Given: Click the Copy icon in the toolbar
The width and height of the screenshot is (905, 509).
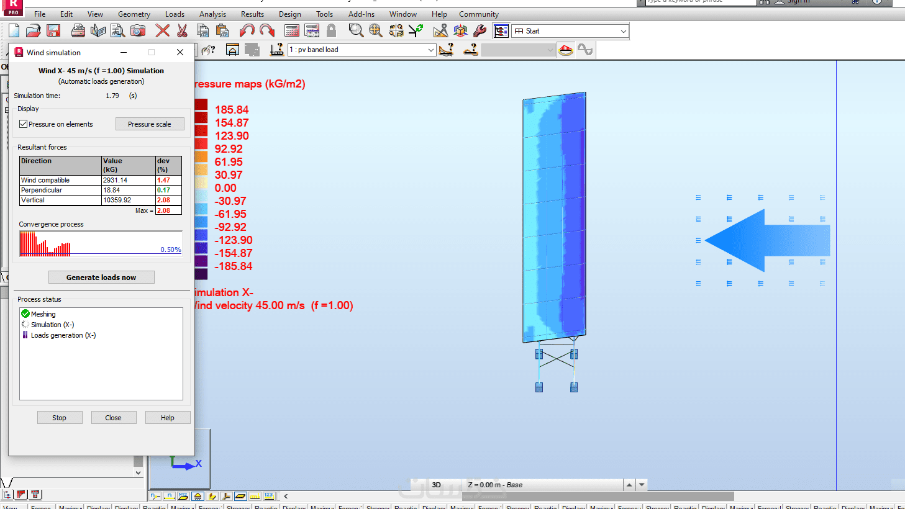Looking at the screenshot, I should tap(202, 30).
